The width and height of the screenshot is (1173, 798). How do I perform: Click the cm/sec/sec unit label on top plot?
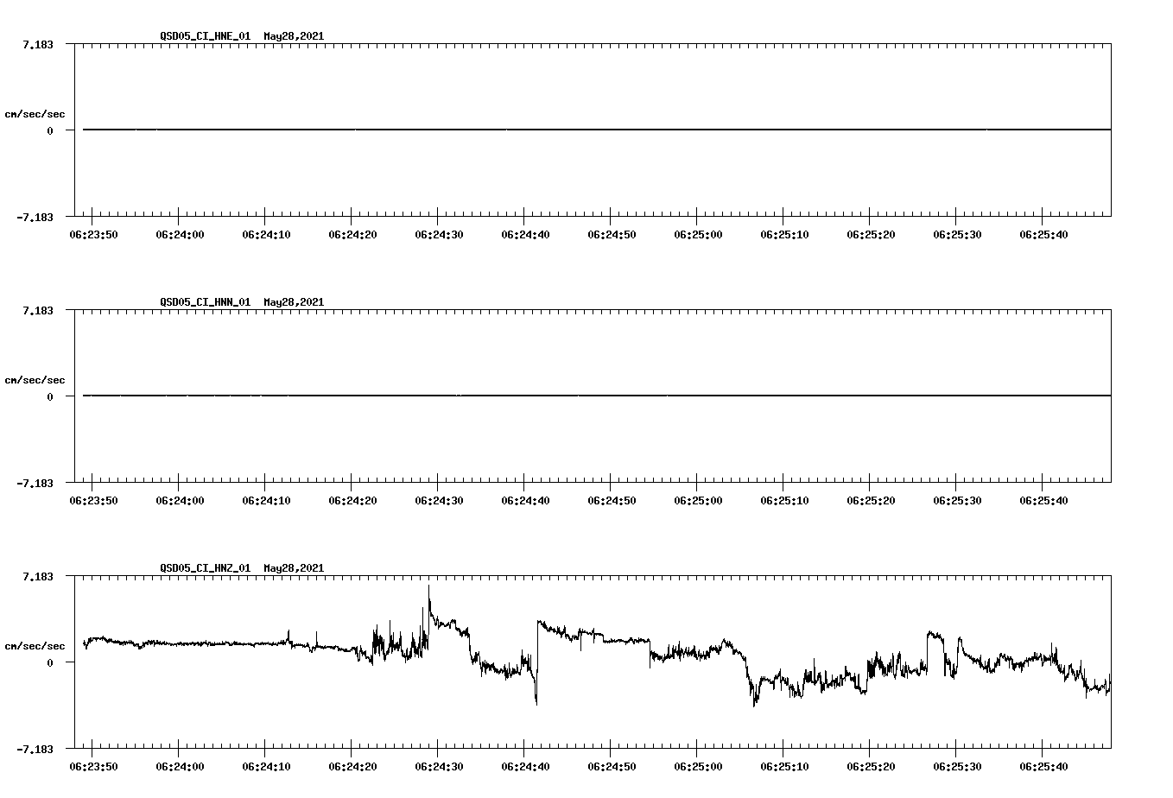[35, 112]
